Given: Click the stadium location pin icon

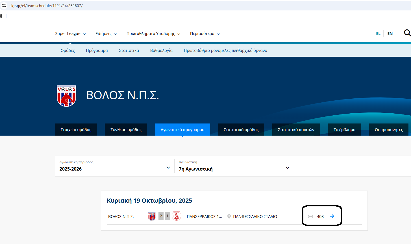Looking at the screenshot, I should (229, 217).
